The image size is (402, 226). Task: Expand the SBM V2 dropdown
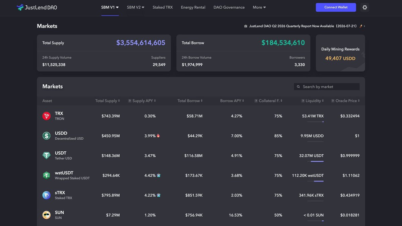[136, 7]
